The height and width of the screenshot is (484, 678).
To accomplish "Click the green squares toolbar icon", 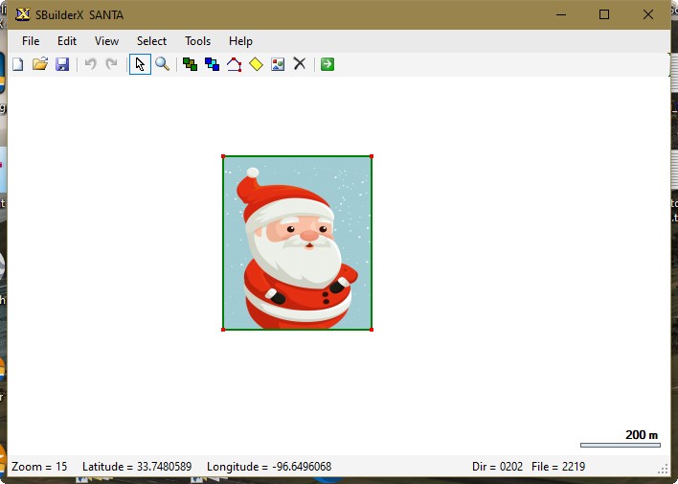I will click(190, 64).
